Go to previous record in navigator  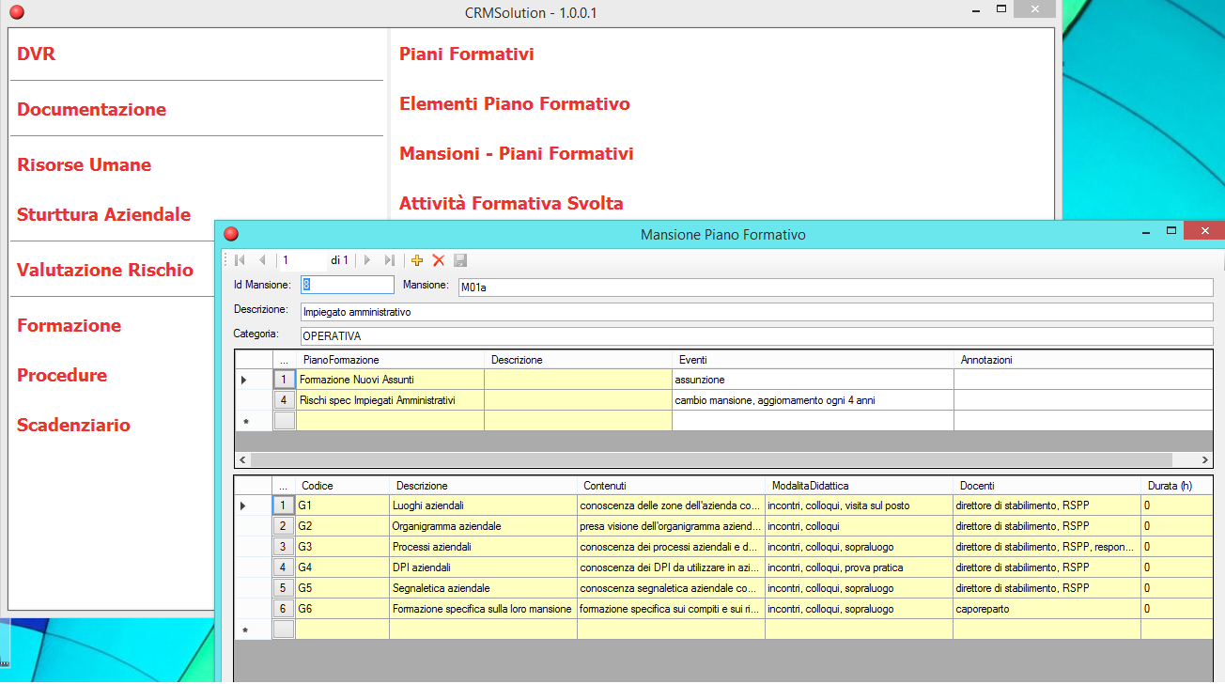262,260
